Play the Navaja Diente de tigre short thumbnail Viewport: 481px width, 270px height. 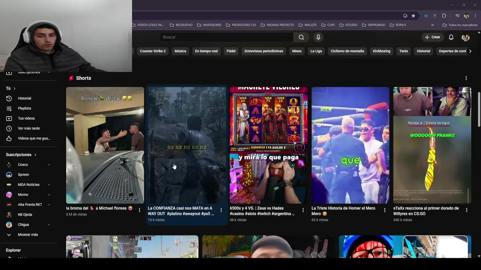[432, 145]
